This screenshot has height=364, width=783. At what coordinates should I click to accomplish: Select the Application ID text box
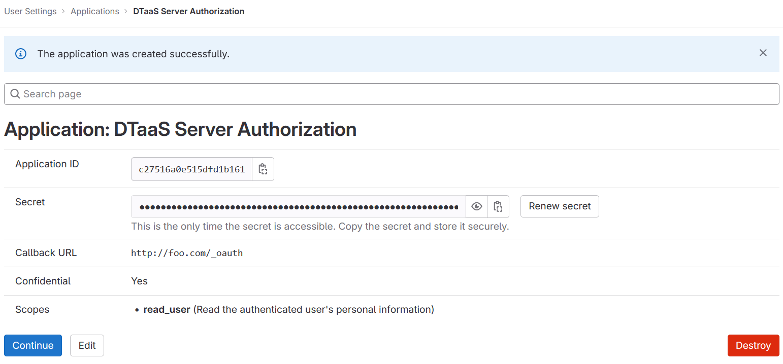point(191,169)
